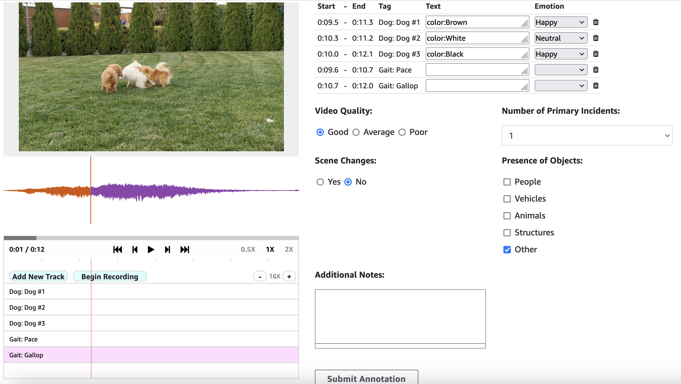Step forward one frame
The image size is (681, 384).
click(167, 249)
